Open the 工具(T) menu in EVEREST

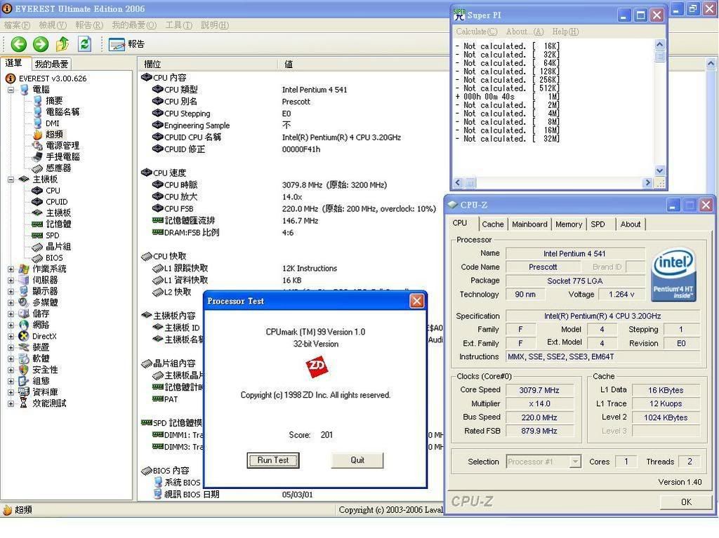pyautogui.click(x=178, y=25)
